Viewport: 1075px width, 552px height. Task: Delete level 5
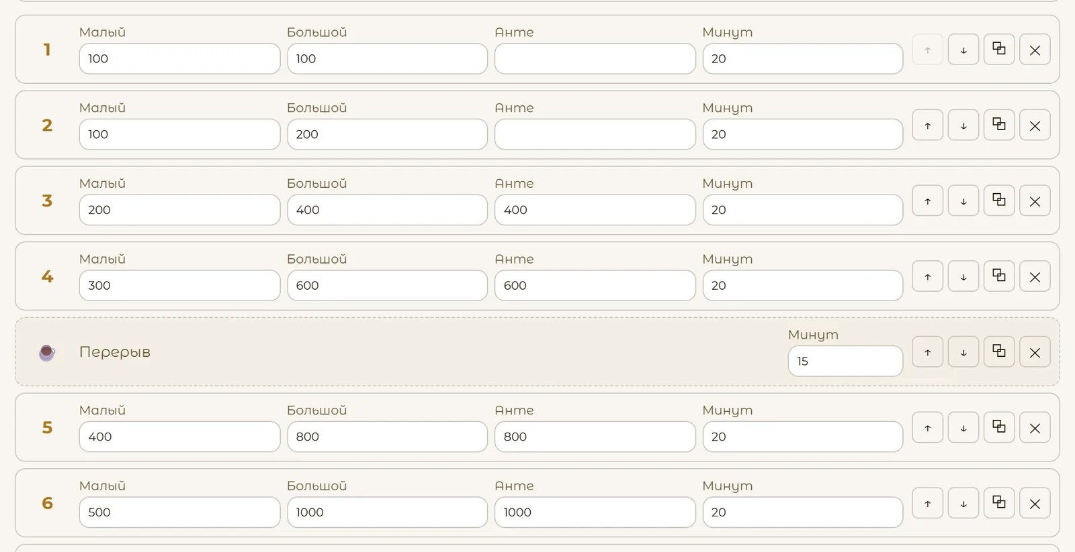click(1035, 428)
